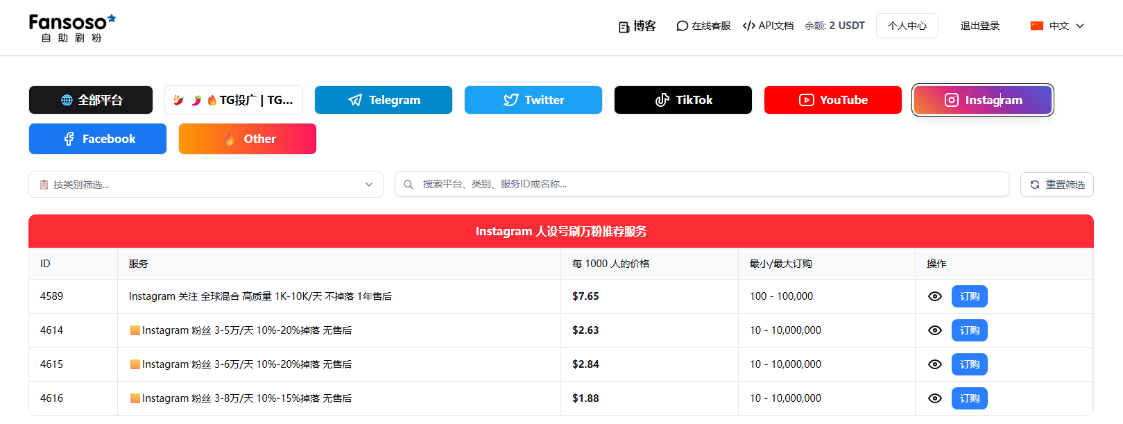Image resolution: width=1123 pixels, height=424 pixels.
Task: Select the Instagram platform tab
Action: 983,100
